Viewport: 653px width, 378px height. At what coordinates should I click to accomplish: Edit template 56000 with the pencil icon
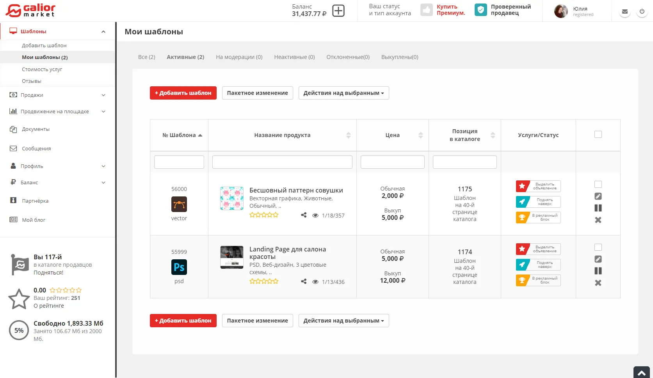[x=598, y=196]
